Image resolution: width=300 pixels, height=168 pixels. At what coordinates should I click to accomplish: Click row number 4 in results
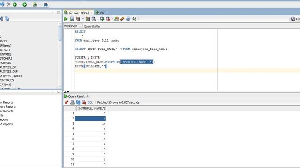tap(73, 129)
